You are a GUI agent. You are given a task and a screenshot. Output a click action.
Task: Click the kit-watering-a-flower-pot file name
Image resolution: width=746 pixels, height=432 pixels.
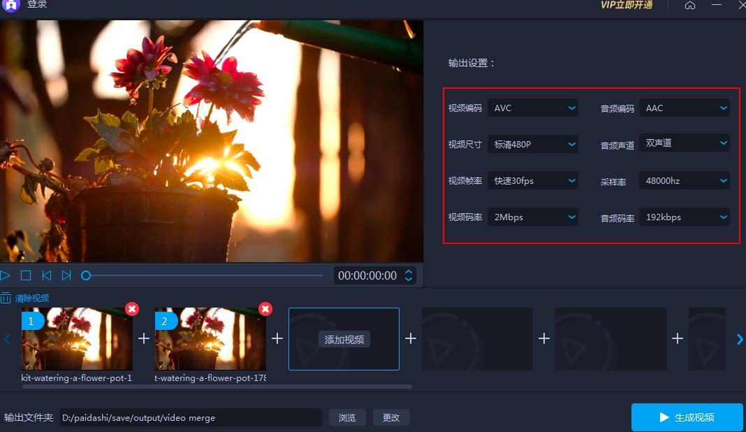[x=77, y=377]
